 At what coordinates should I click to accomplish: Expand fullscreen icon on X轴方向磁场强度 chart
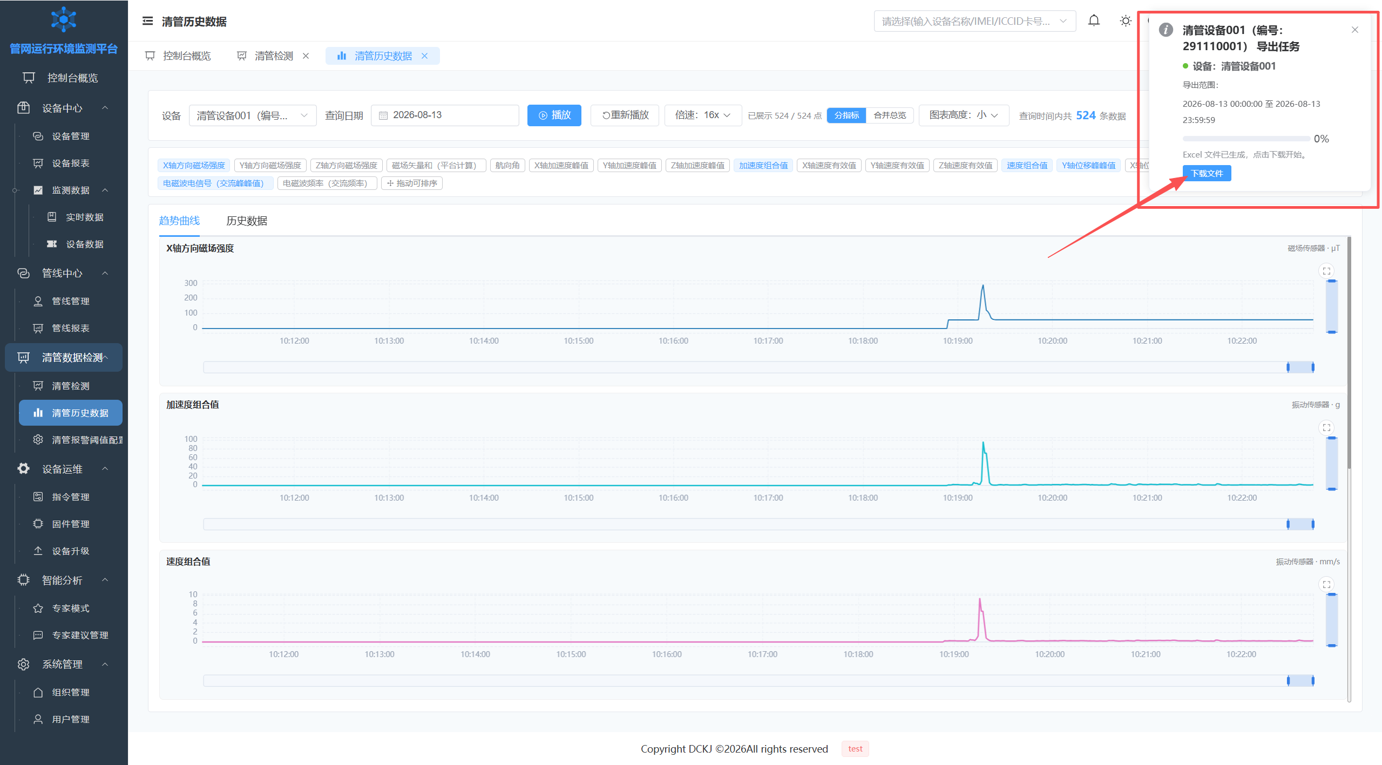coord(1326,271)
